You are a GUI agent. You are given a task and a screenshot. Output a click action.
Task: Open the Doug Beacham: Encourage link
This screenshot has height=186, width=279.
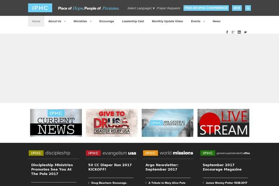(x=109, y=183)
